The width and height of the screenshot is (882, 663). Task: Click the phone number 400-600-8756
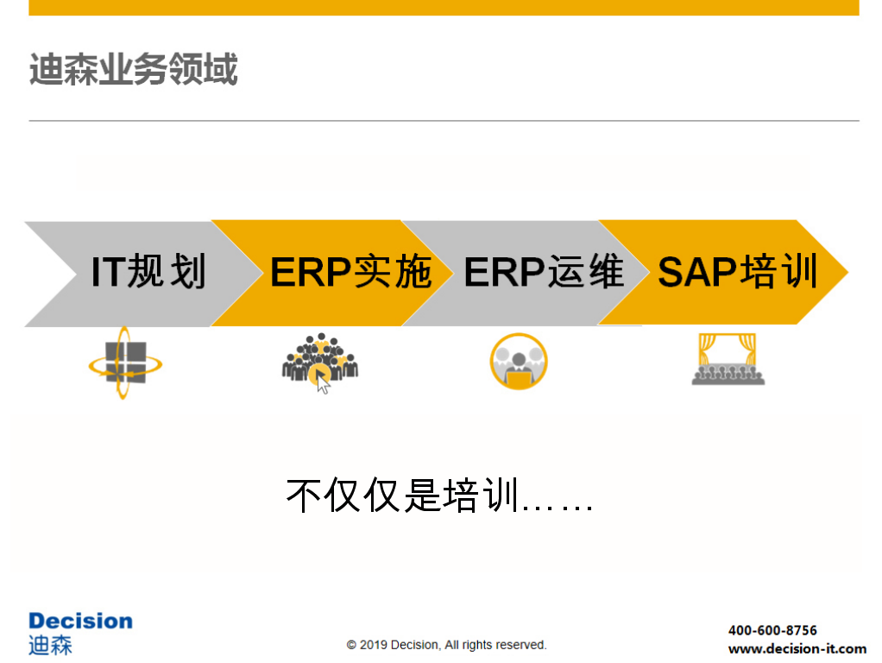point(772,630)
